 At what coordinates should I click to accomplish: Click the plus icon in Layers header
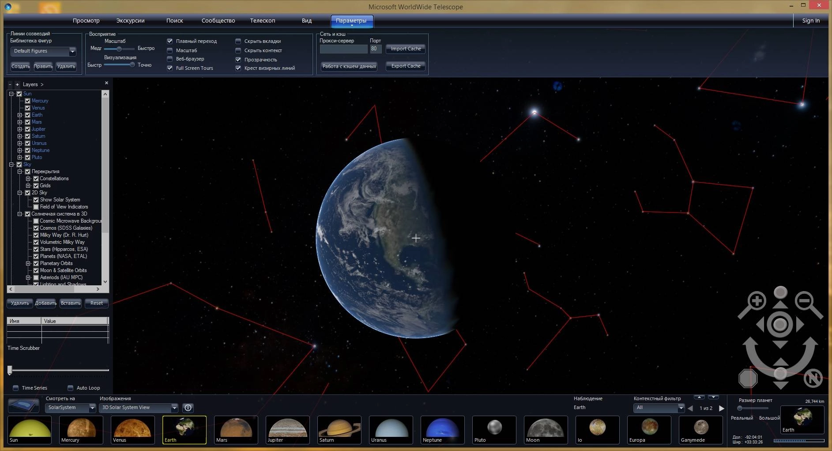tap(17, 84)
